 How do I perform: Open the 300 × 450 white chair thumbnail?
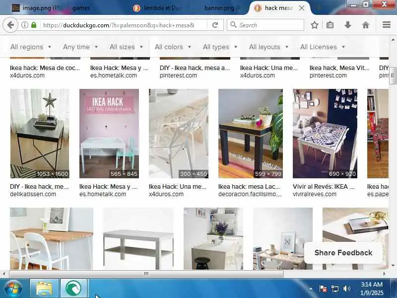pos(179,134)
